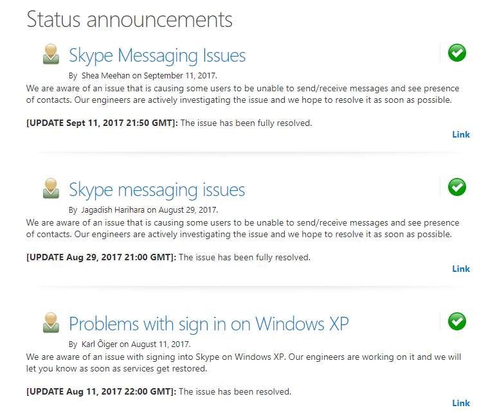Click the author name Karl Õiger
The width and height of the screenshot is (479, 419).
pos(99,344)
